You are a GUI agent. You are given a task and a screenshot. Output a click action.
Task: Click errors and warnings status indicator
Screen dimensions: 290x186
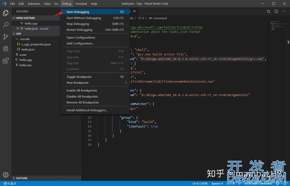coord(10,184)
